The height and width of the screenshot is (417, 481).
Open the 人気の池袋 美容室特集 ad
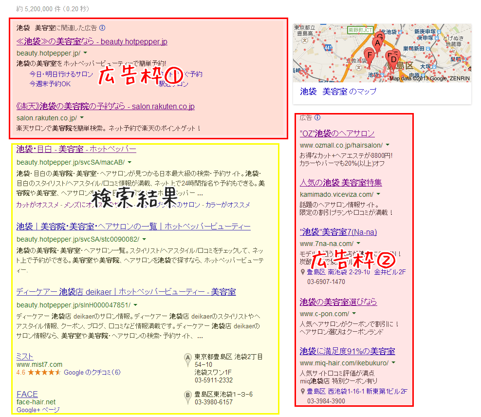(x=341, y=183)
